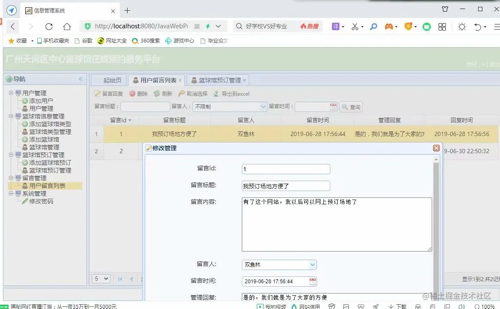Screen dimensions: 500x309
Task: Click the 热搜 hot search label
Action: [x=309, y=27]
